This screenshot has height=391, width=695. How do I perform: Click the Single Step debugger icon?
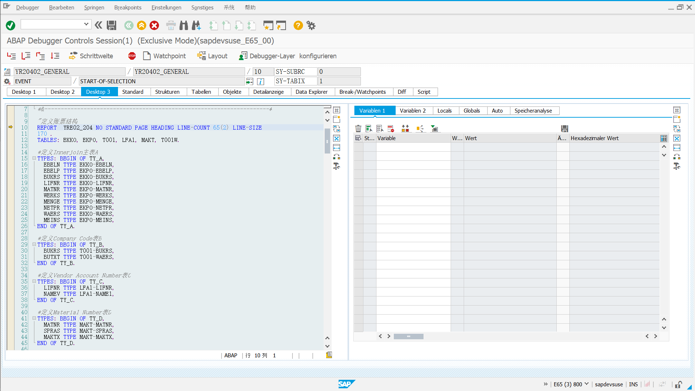click(x=11, y=56)
